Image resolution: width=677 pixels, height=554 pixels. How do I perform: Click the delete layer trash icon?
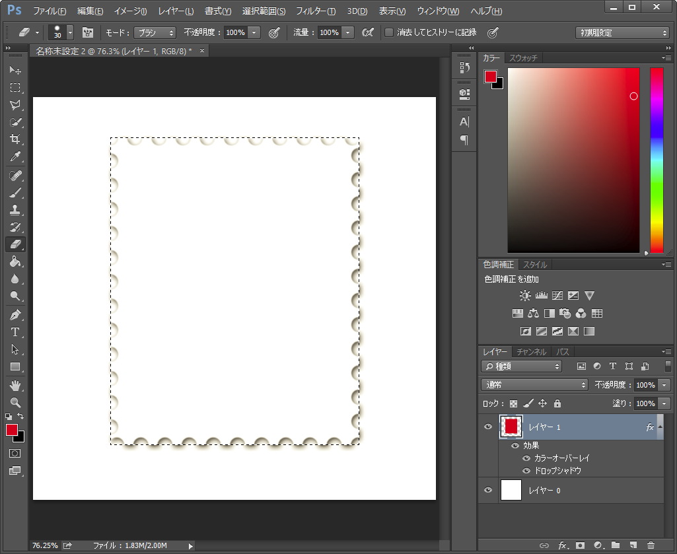coord(651,545)
